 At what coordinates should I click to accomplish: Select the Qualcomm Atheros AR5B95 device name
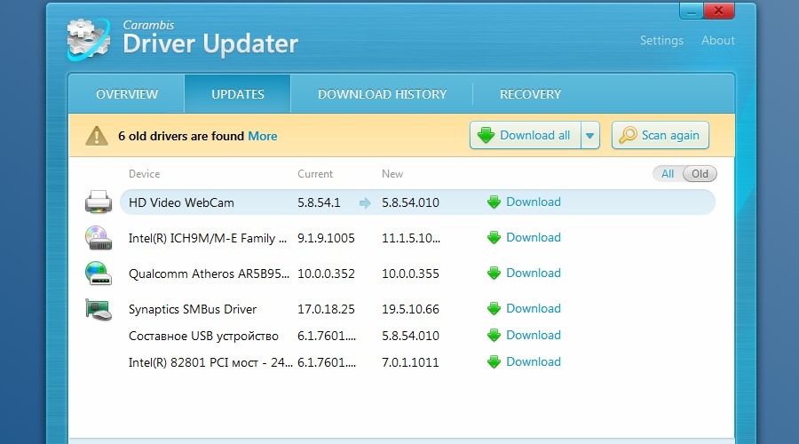pos(209,274)
